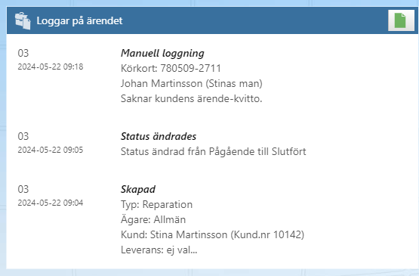The width and height of the screenshot is (419, 276).
Task: Click user code '03' on manual log entry
Action: click(x=23, y=53)
